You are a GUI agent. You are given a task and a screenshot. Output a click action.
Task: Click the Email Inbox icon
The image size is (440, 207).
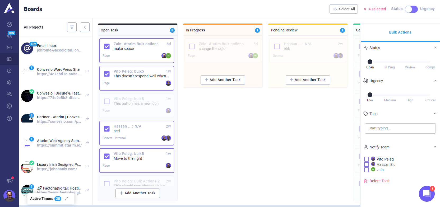[x=27, y=48]
